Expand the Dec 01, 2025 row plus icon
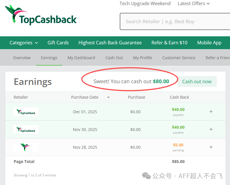 pos(211,112)
